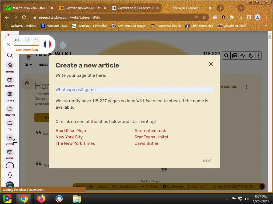Open the Chrome profile avatar
Viewport: 273px width, 204px height.
pyautogui.click(x=258, y=17)
